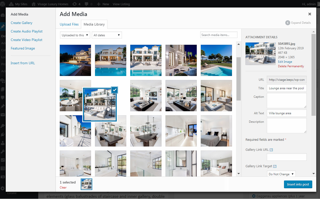Click the updates icon showing 4
Image resolution: width=320 pixels, height=199 pixels.
pos(76,4)
